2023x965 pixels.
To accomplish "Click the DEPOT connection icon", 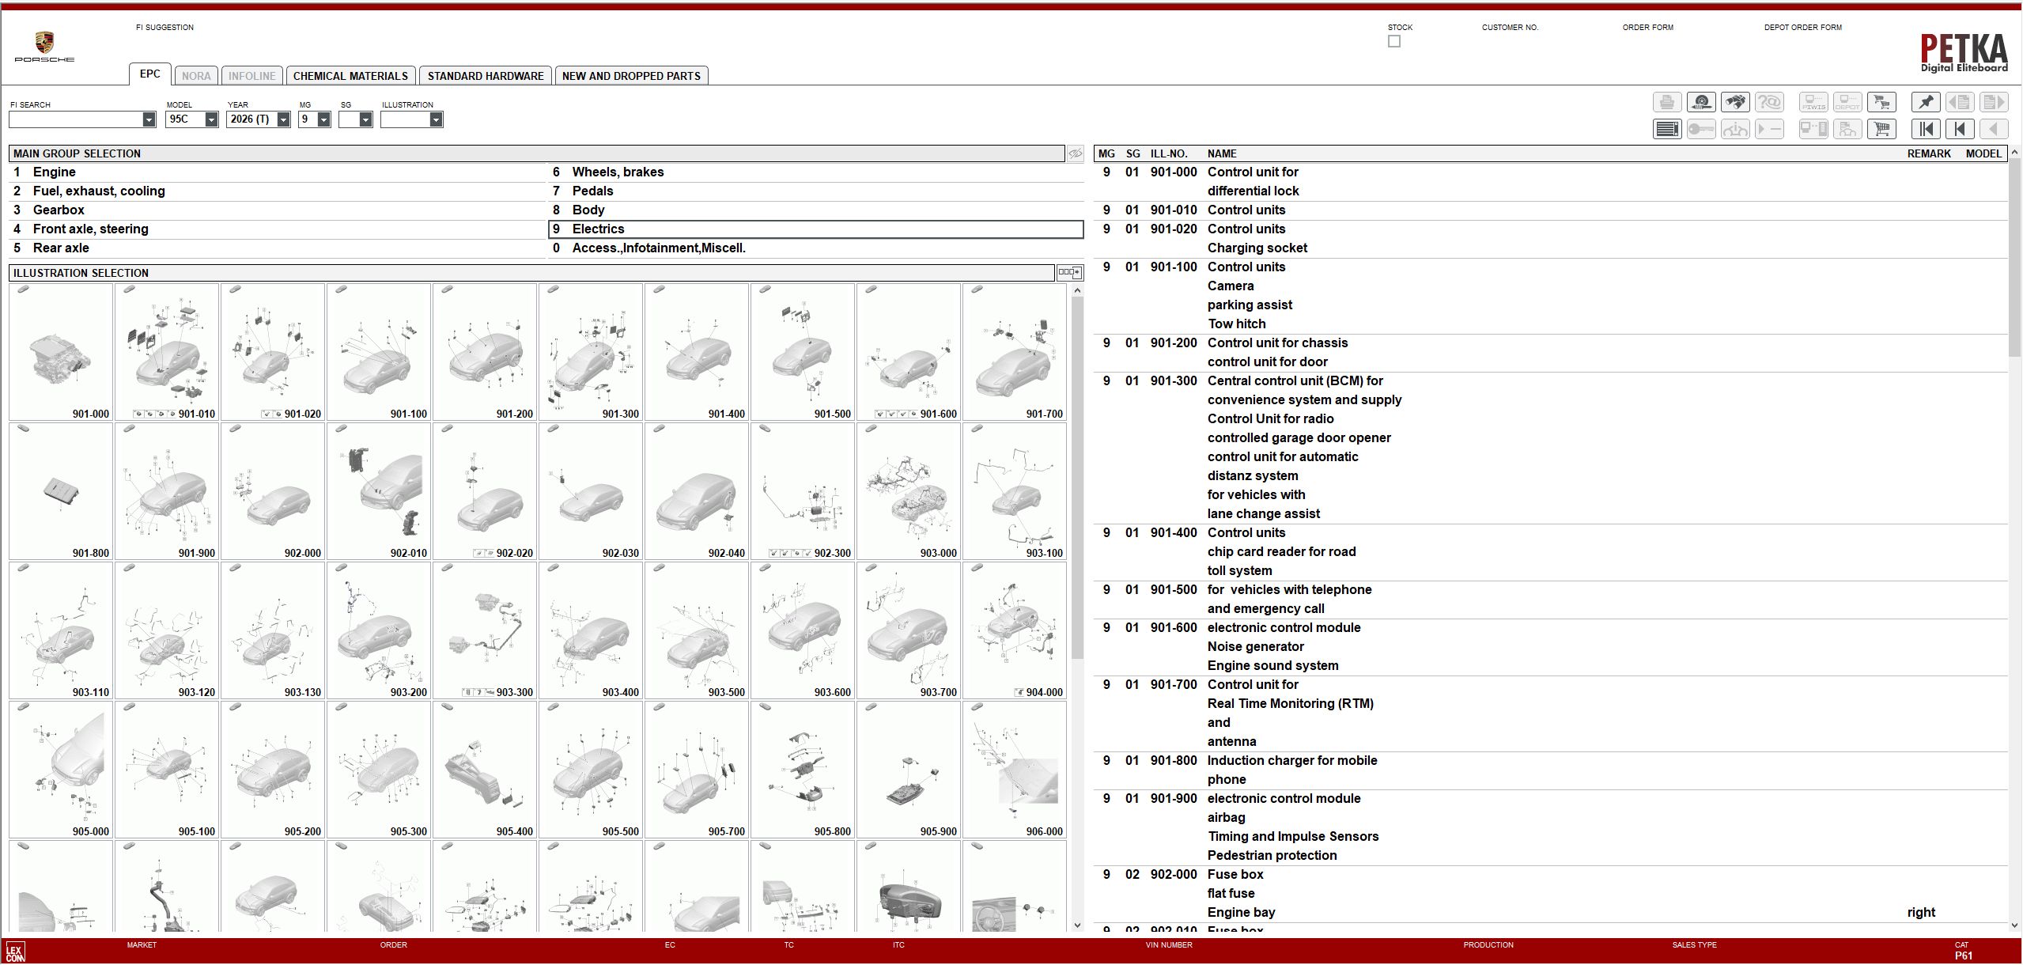I will click(1848, 102).
